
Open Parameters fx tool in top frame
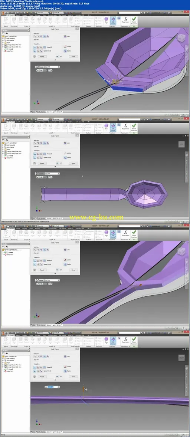pos(125,20)
